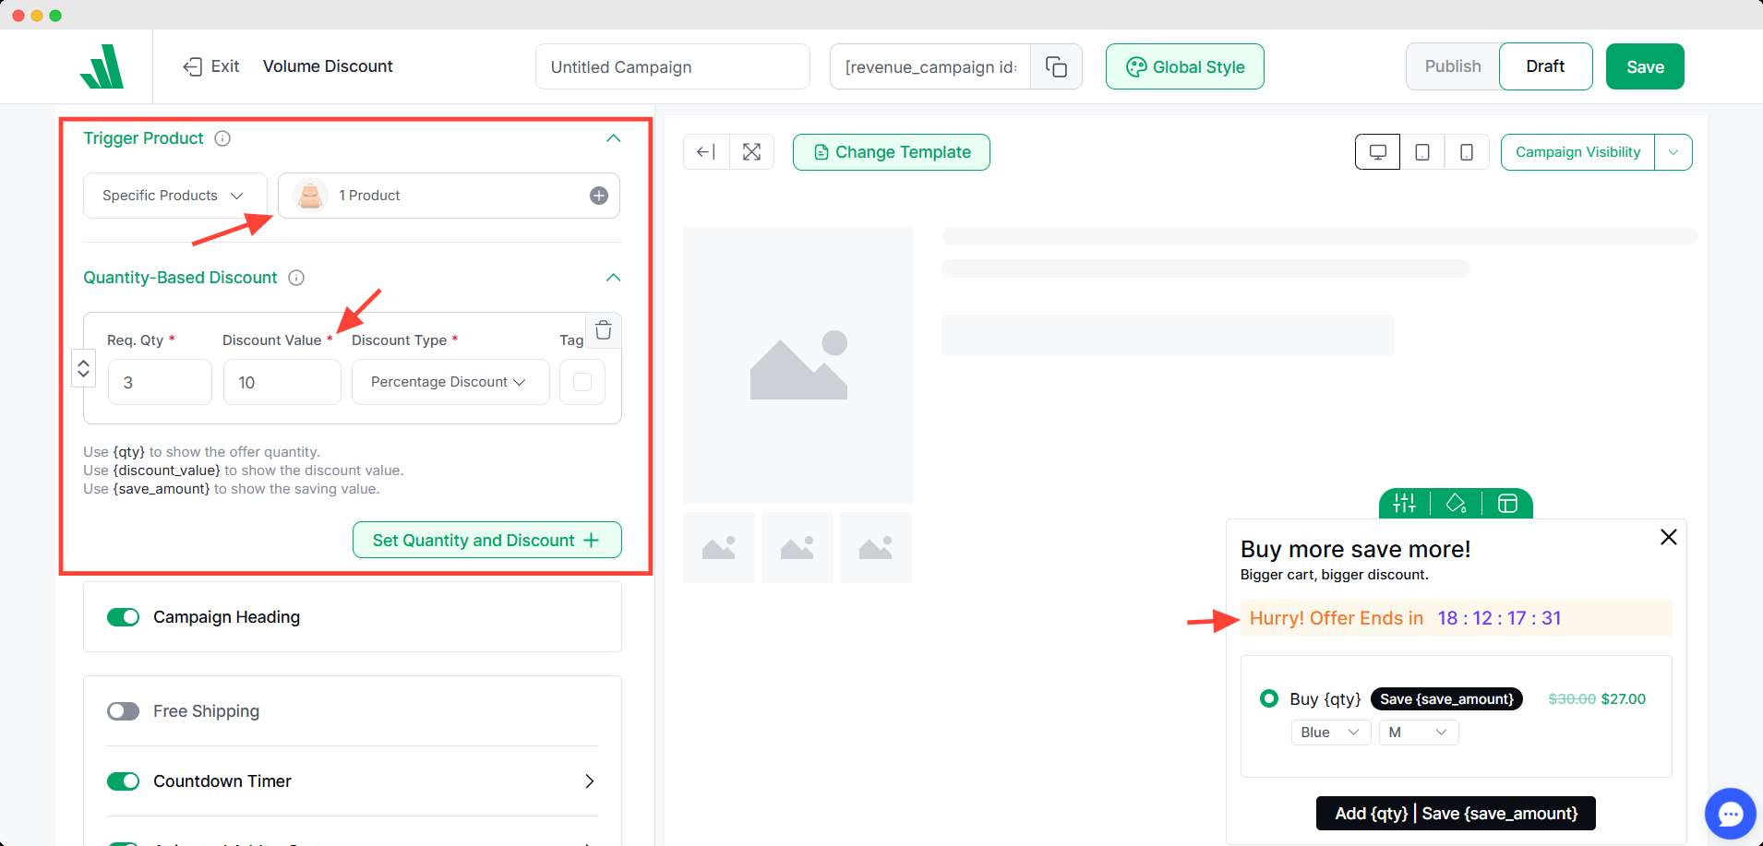
Task: Disable the Campaign Heading toggle
Action: 123,617
